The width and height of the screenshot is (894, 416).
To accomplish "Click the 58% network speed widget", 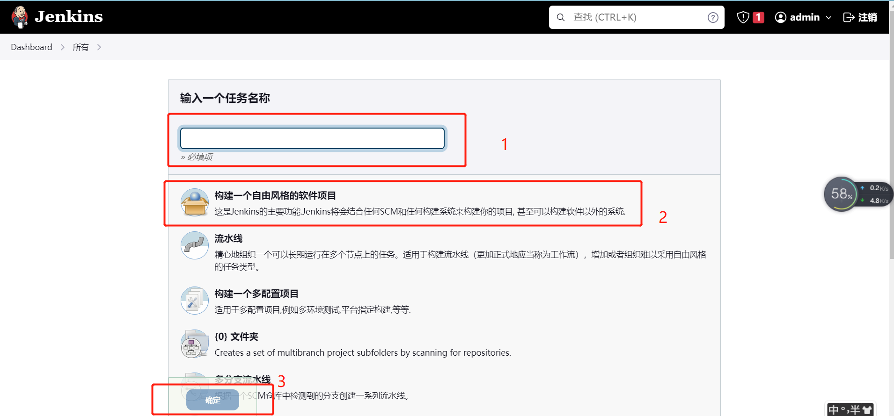I will [858, 194].
